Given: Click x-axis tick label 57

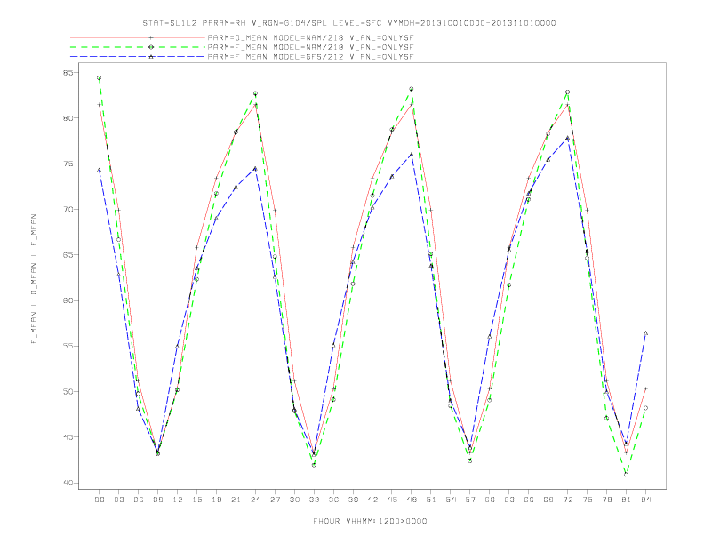Looking at the screenshot, I should click(x=470, y=500).
